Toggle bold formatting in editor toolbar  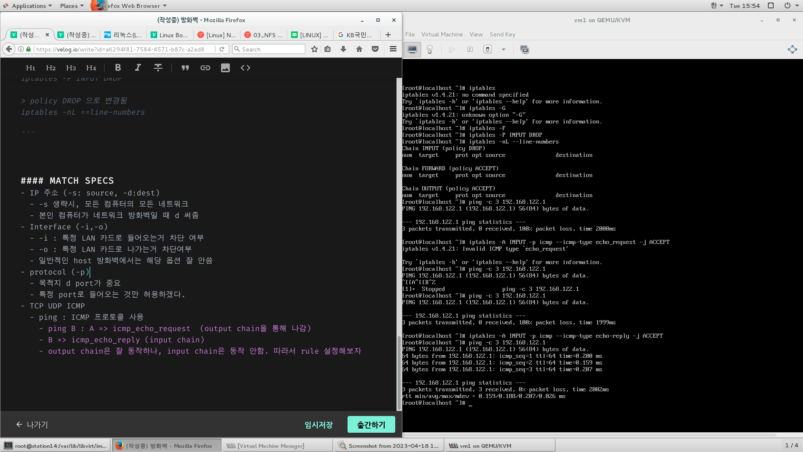click(x=118, y=68)
